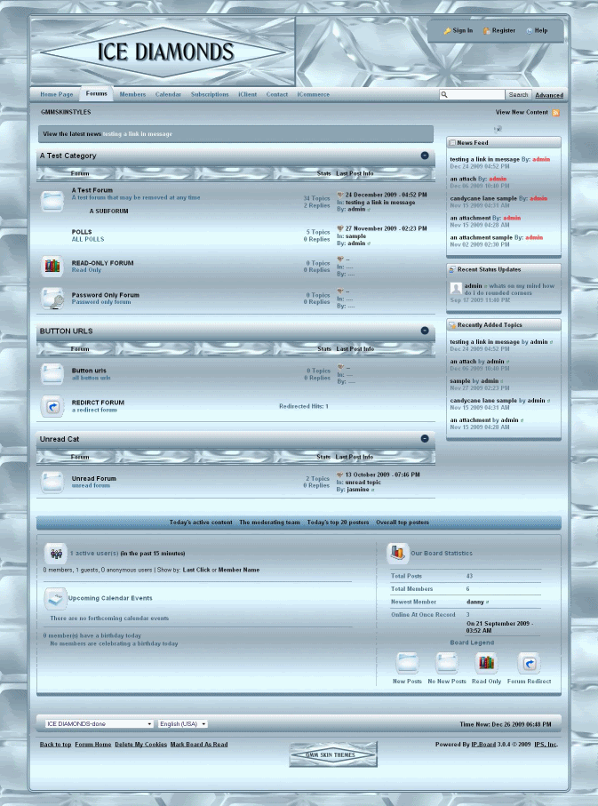Click the A Test Forum status icon
Image resolution: width=598 pixels, height=806 pixels.
pos(52,201)
